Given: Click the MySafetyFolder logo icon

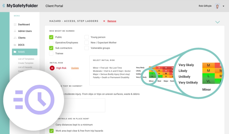Looking at the screenshot, I should (x=4, y=6).
